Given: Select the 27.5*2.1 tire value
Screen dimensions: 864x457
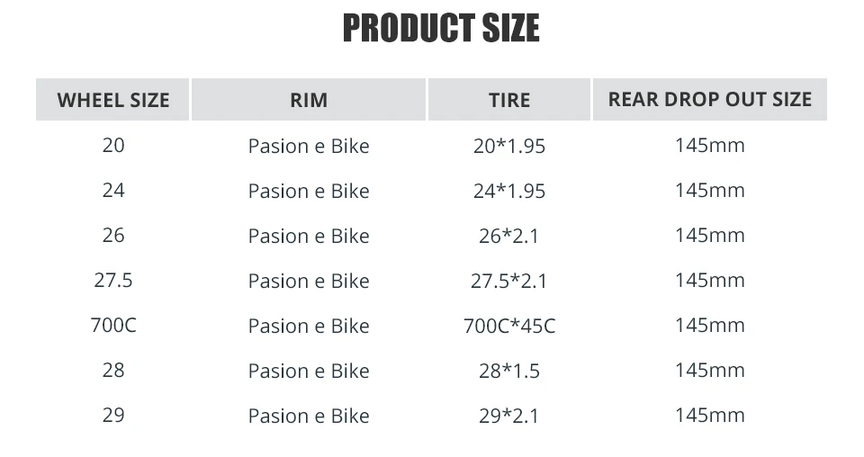Looking at the screenshot, I should tap(509, 281).
